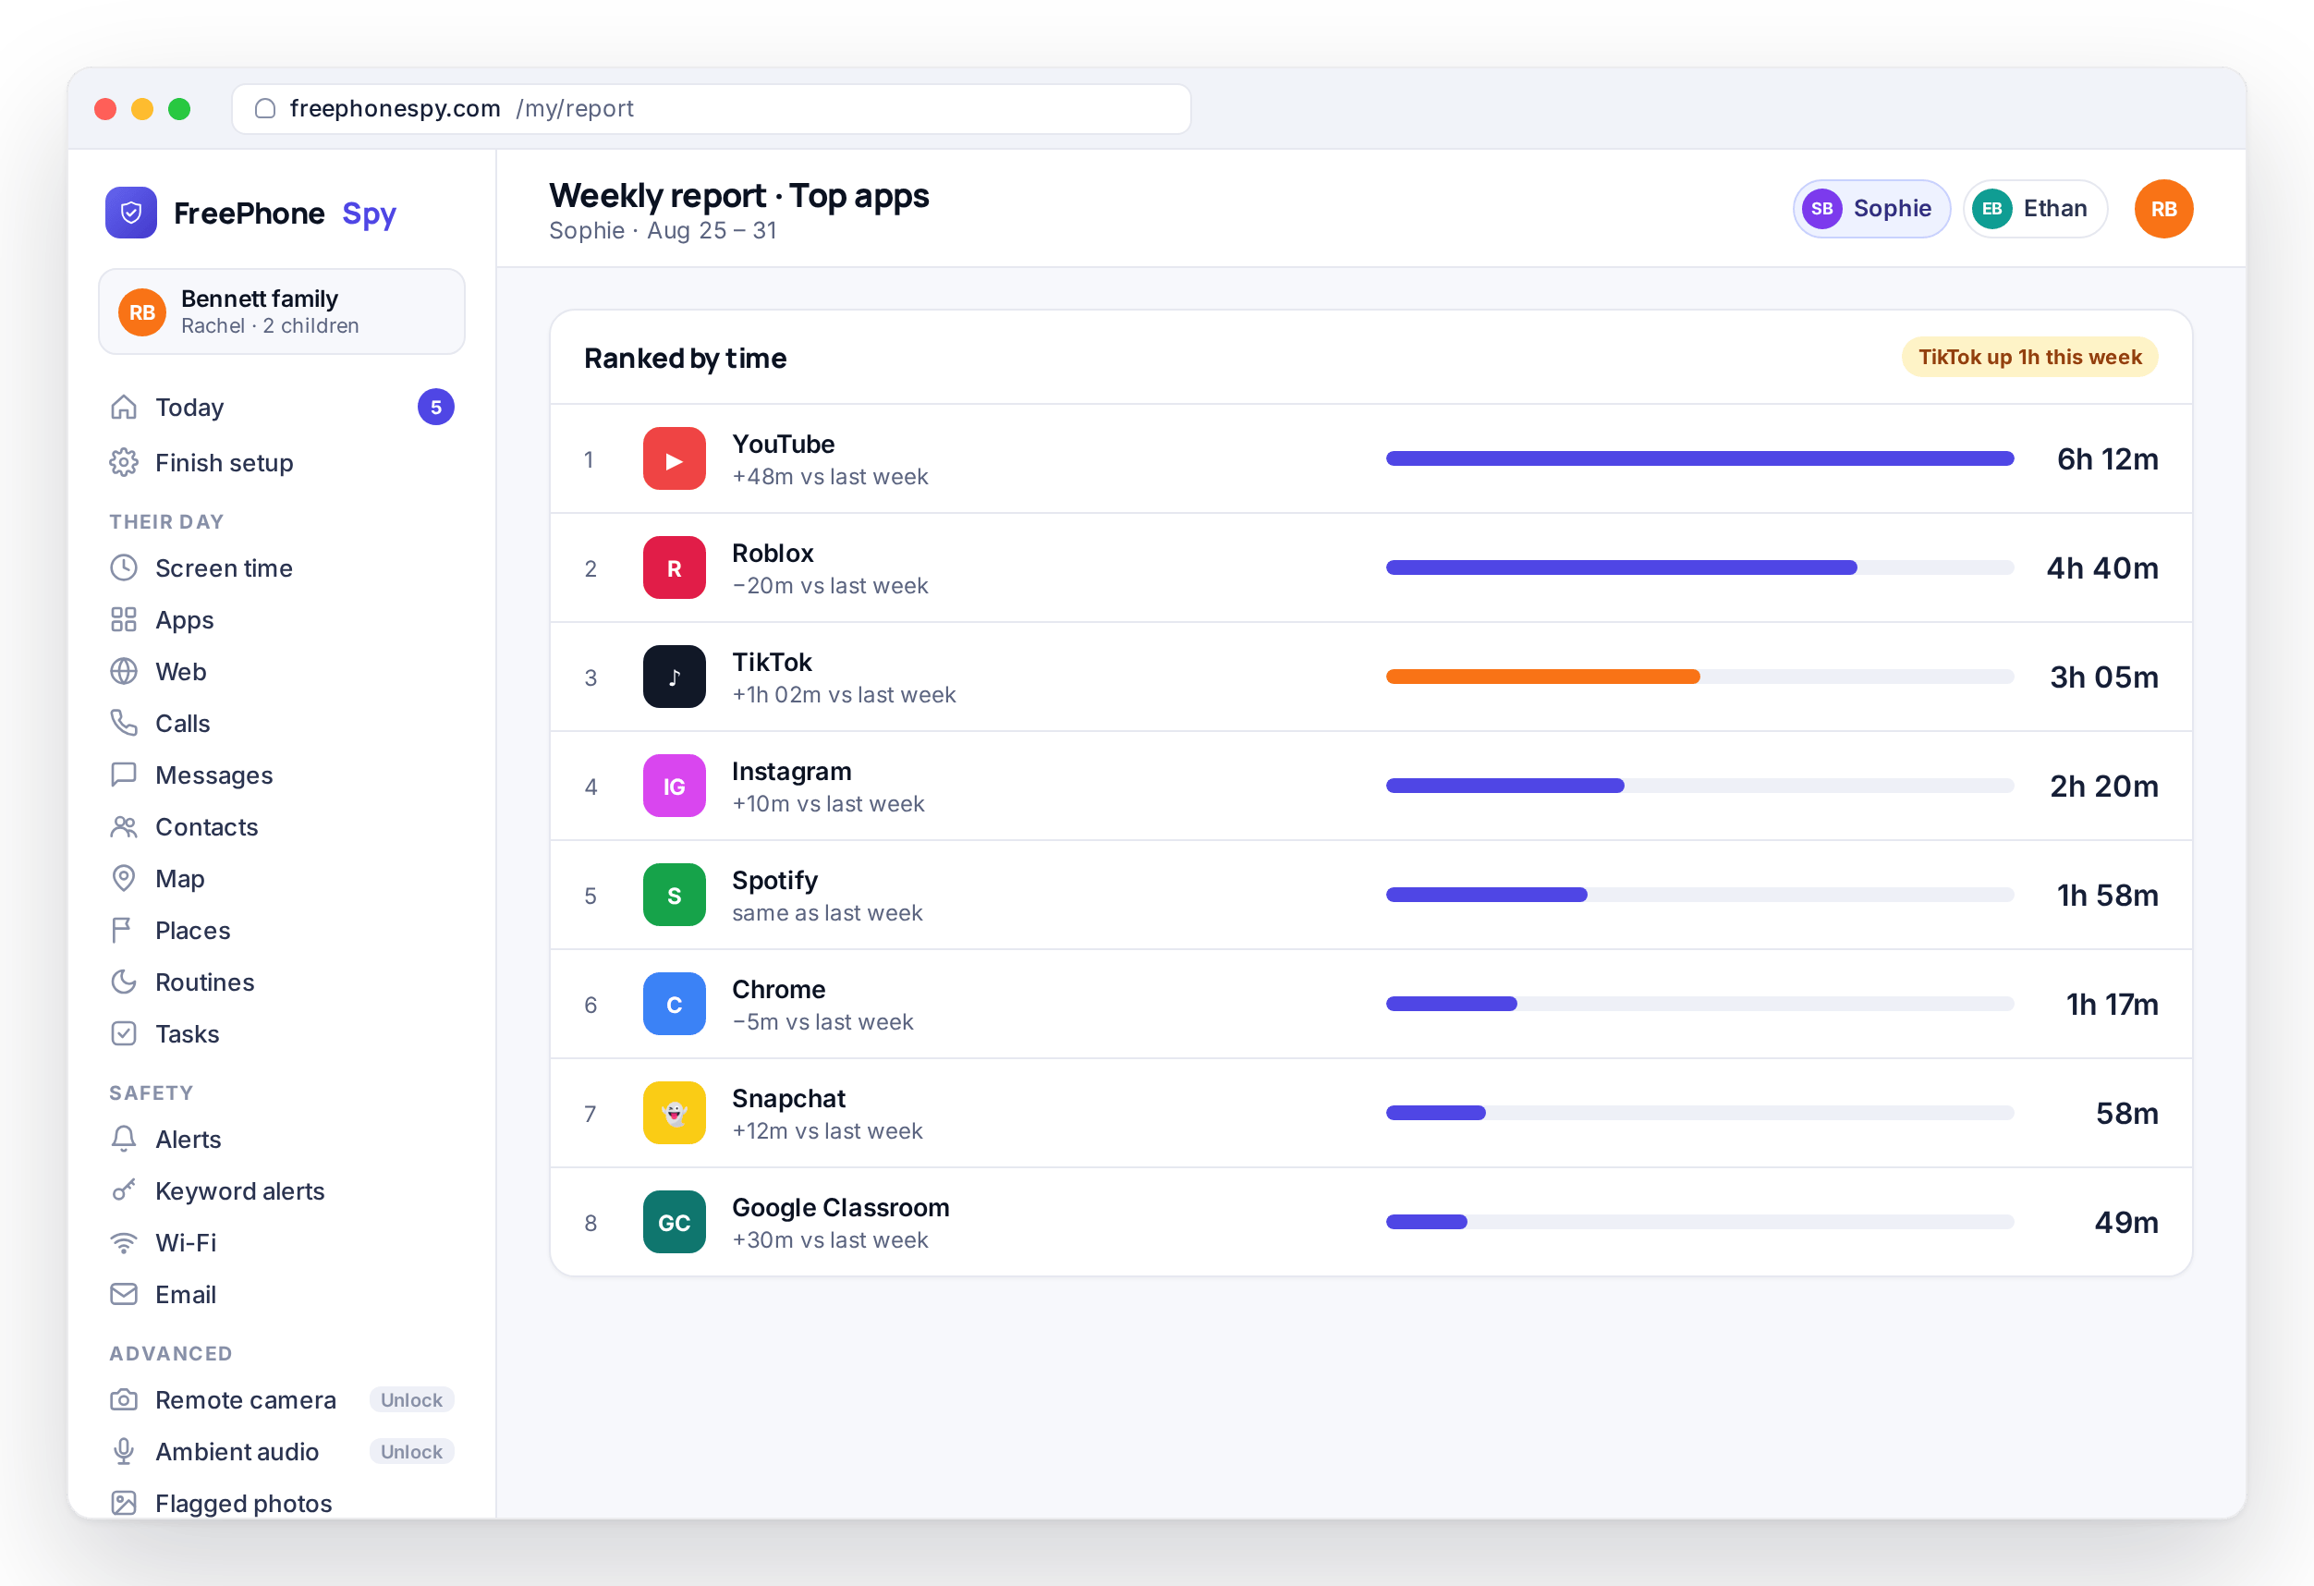This screenshot has height=1586, width=2314.
Task: Open the Bennett family account card
Action: (282, 311)
